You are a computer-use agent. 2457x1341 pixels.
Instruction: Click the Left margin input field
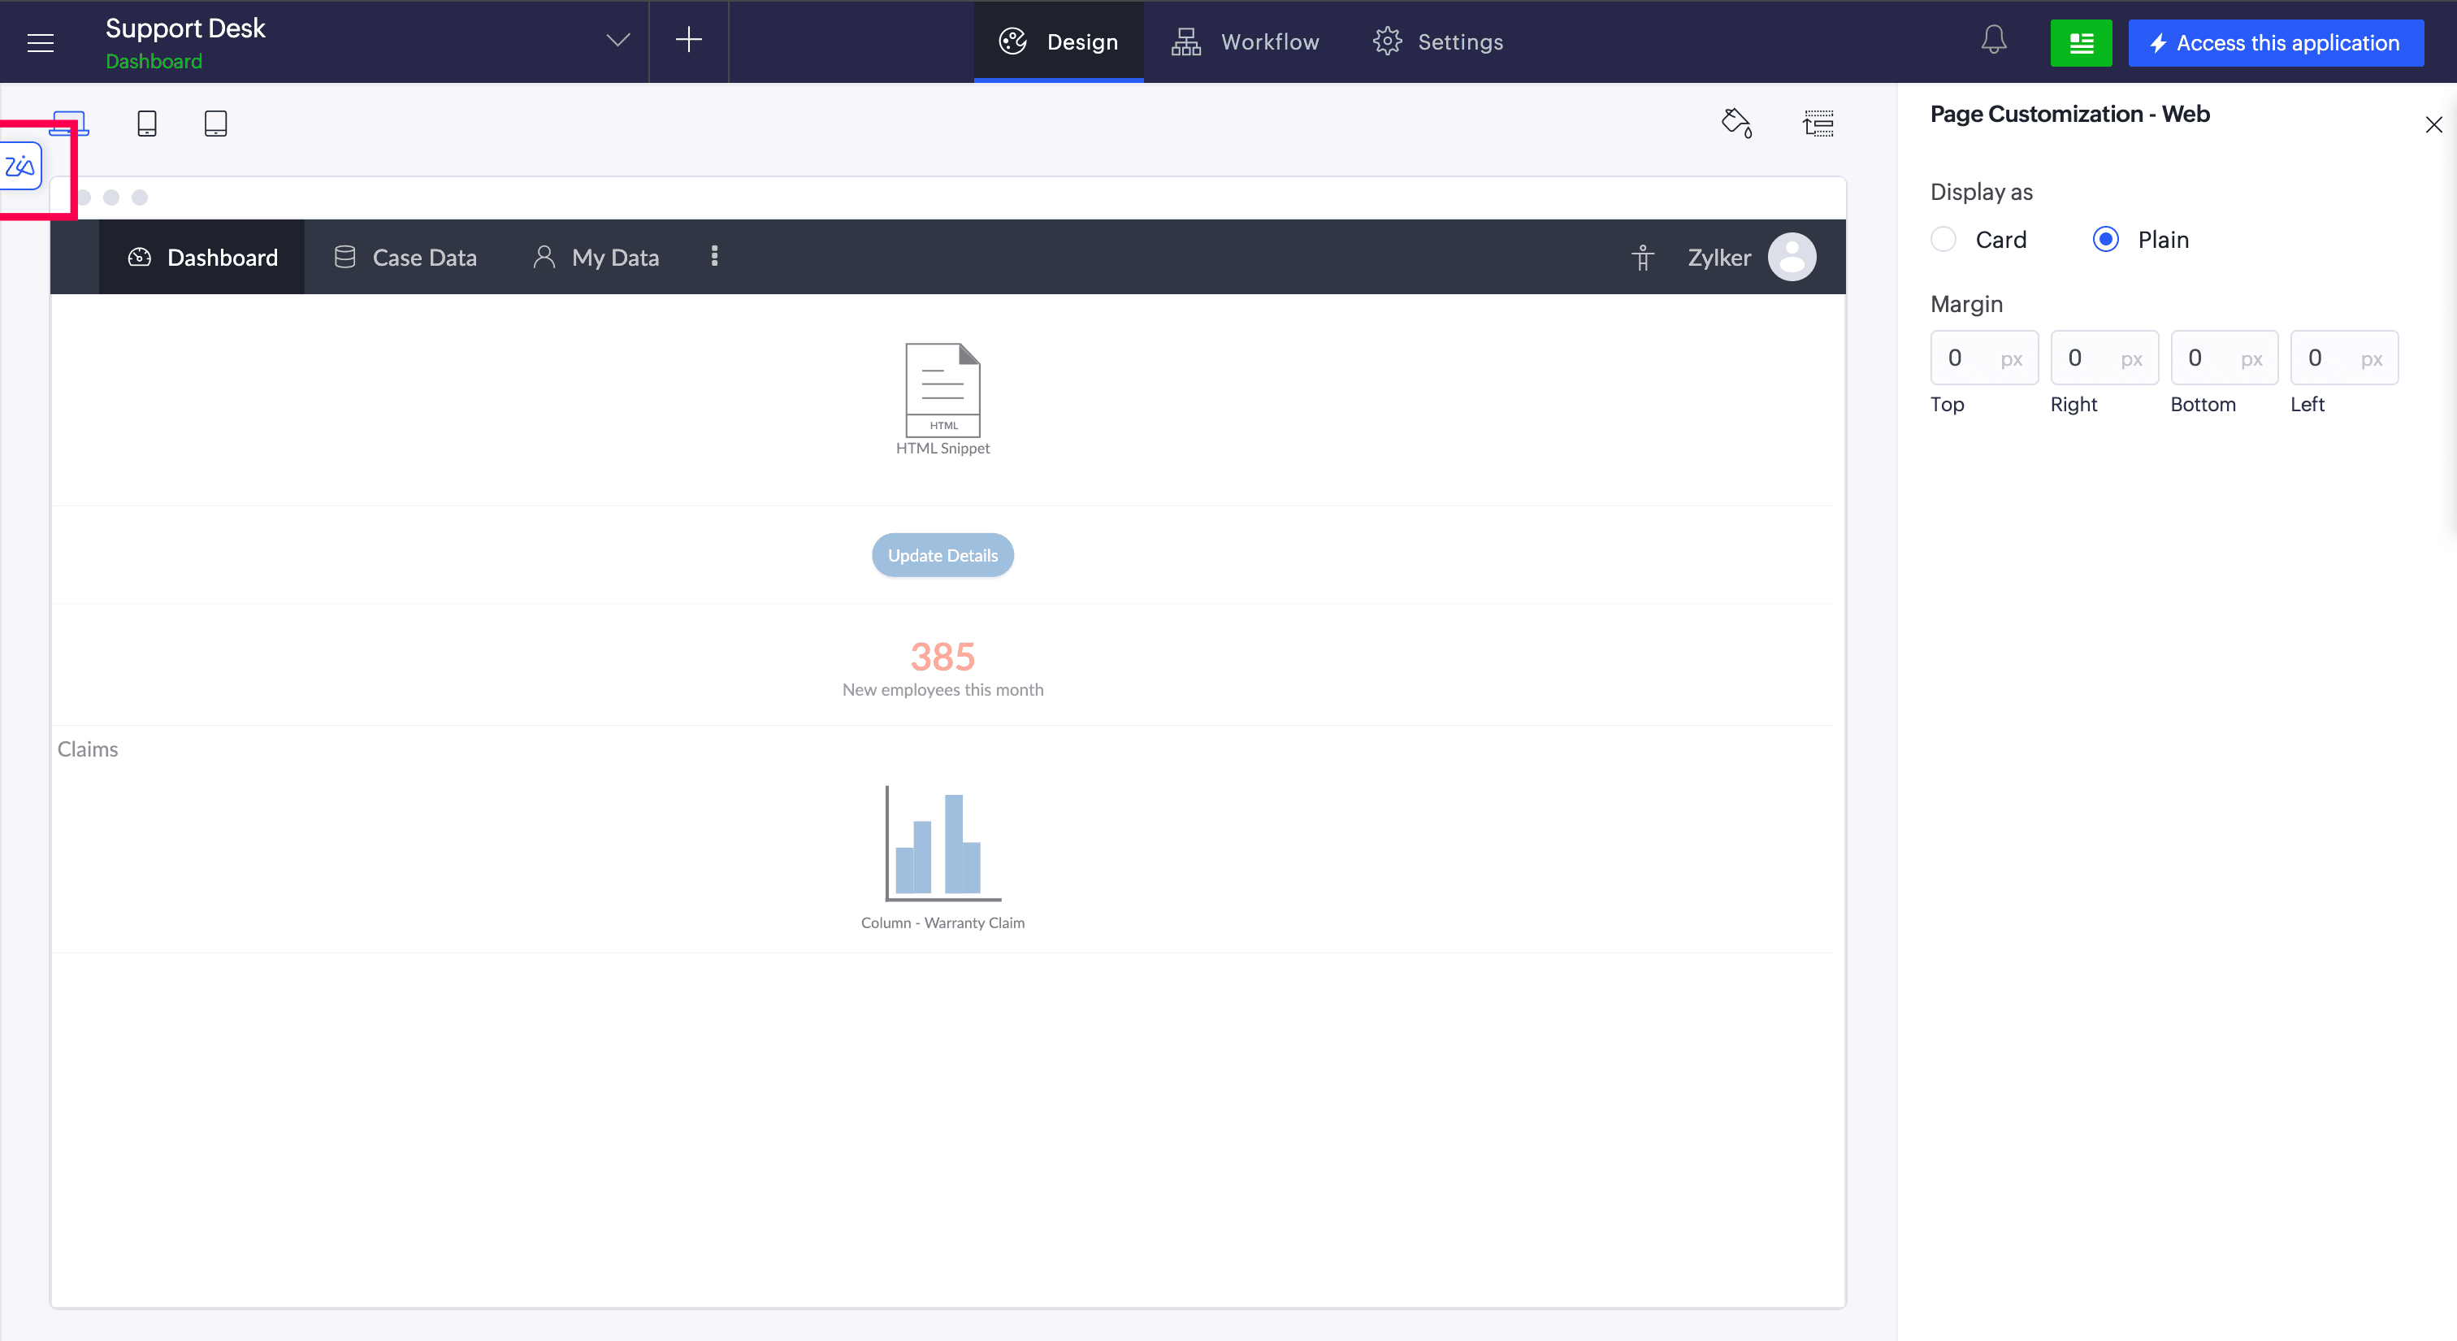[x=2344, y=358]
